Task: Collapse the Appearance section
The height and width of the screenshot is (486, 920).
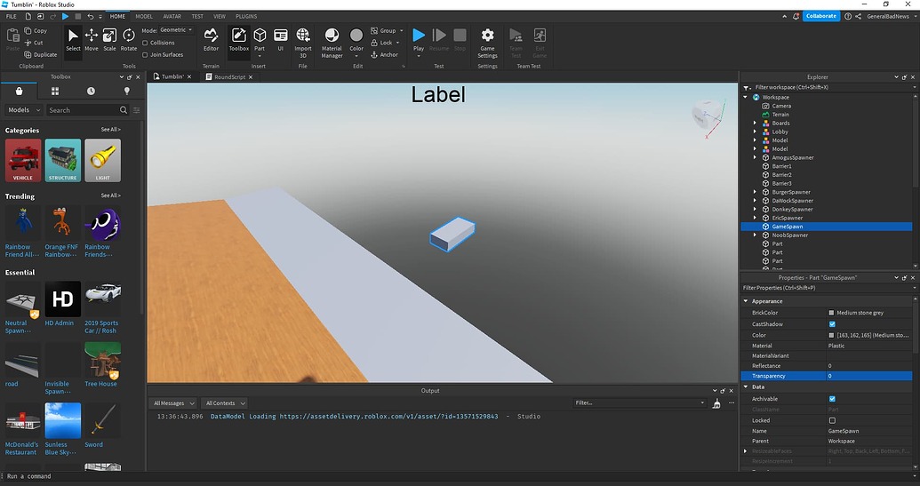Action: (x=746, y=301)
